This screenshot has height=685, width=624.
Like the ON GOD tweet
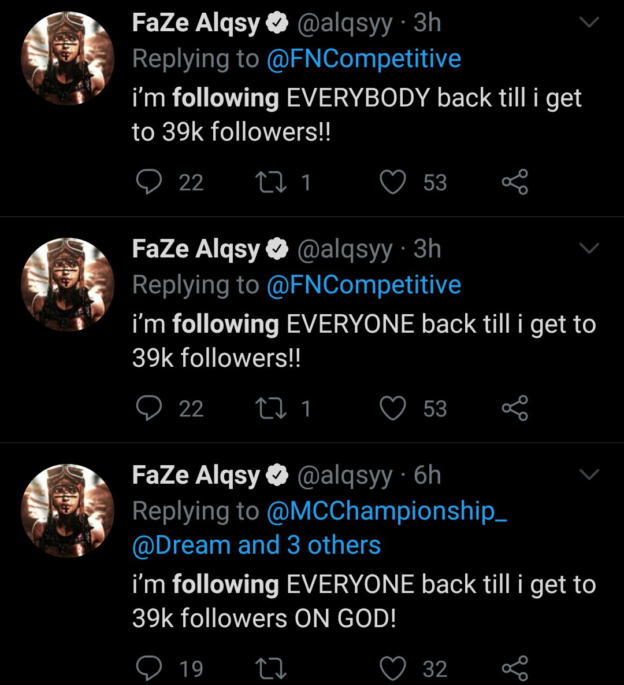(x=393, y=669)
